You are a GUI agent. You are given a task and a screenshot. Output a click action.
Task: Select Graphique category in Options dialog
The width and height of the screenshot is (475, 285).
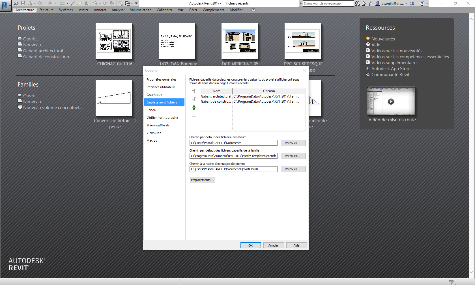(154, 95)
